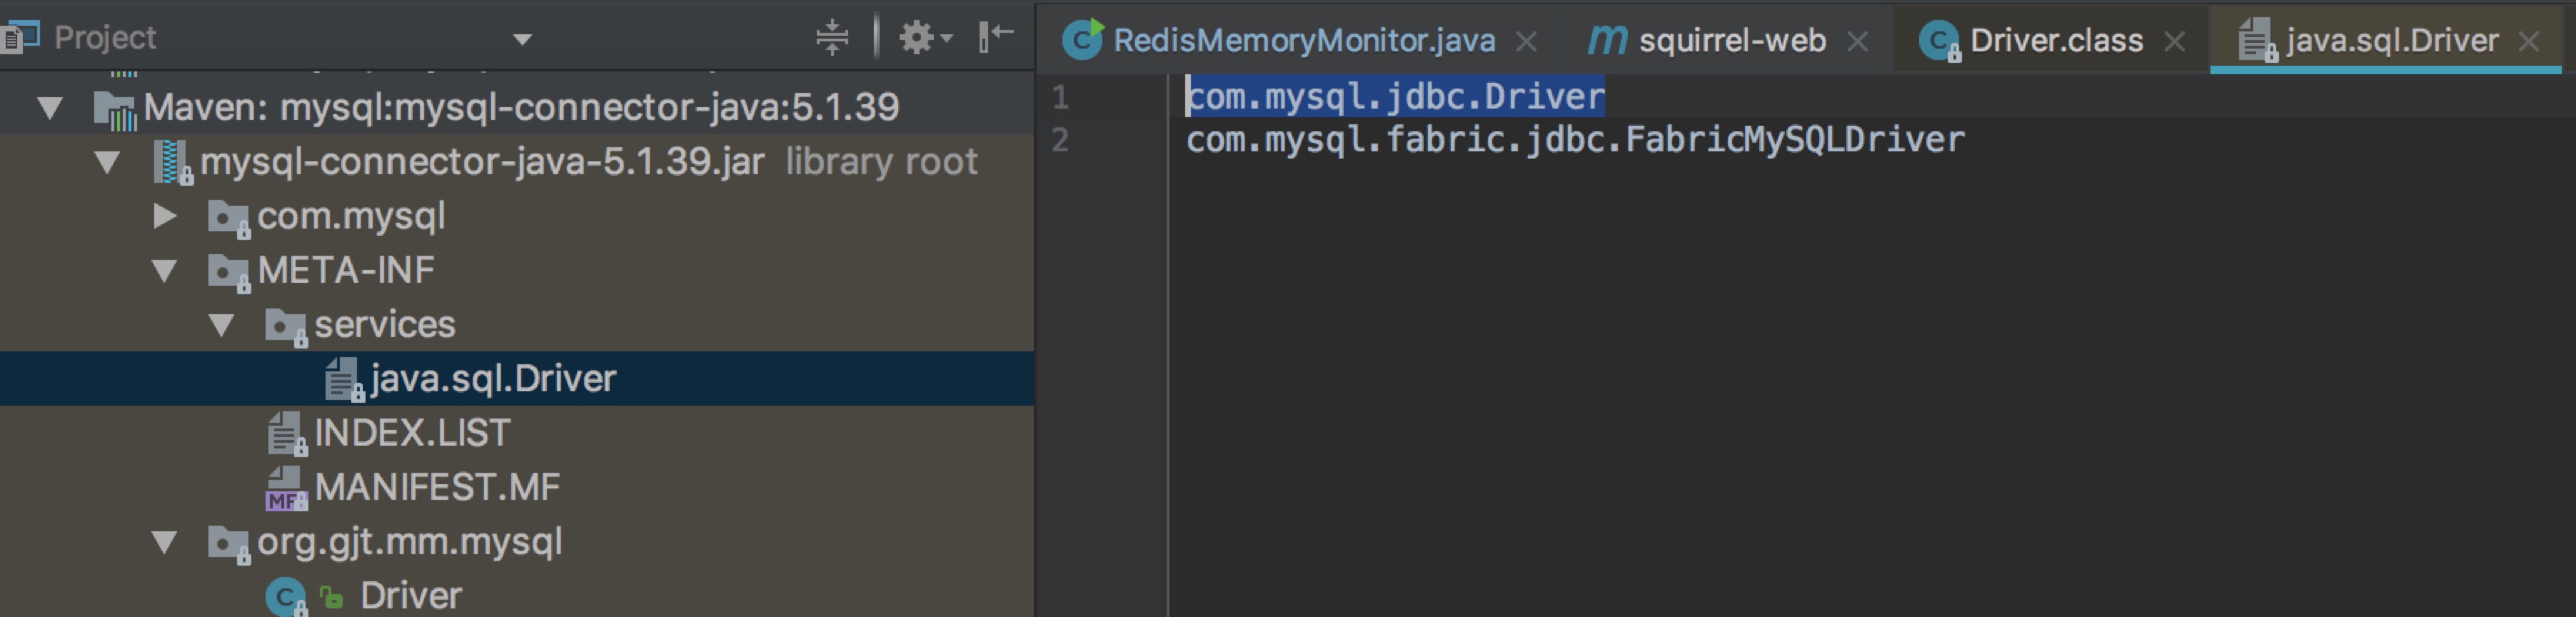Screen dimensions: 2576x617
Task: Select java.sql.Driver file in project tree
Action: pos(493,379)
